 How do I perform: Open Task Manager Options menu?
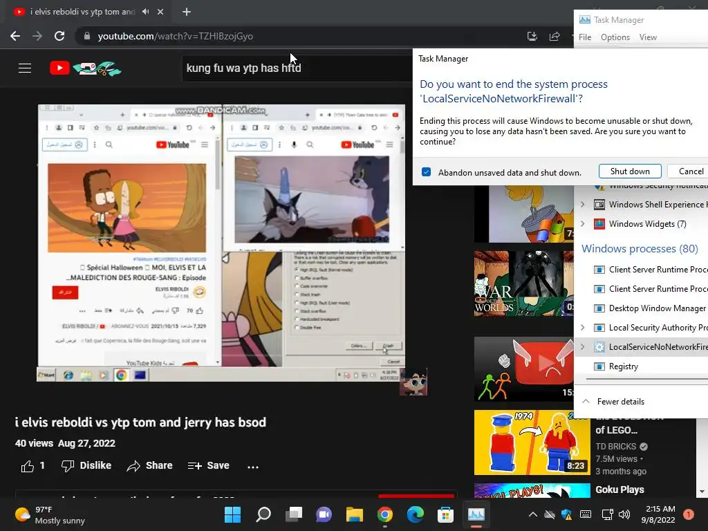(x=615, y=37)
